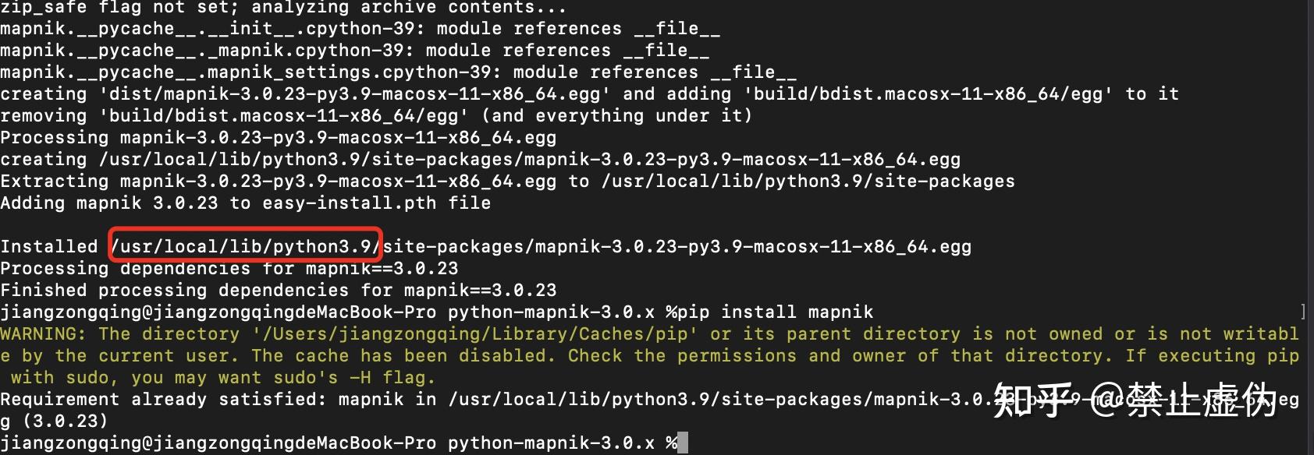Click the 'Processing dependencies for mapnik==3.0.23' line
The height and width of the screenshot is (455, 1314).
(x=229, y=269)
